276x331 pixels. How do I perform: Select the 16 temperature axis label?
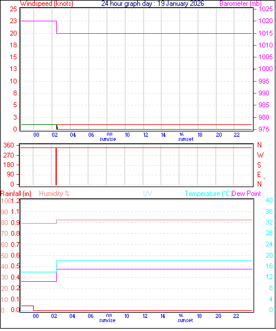269,266
